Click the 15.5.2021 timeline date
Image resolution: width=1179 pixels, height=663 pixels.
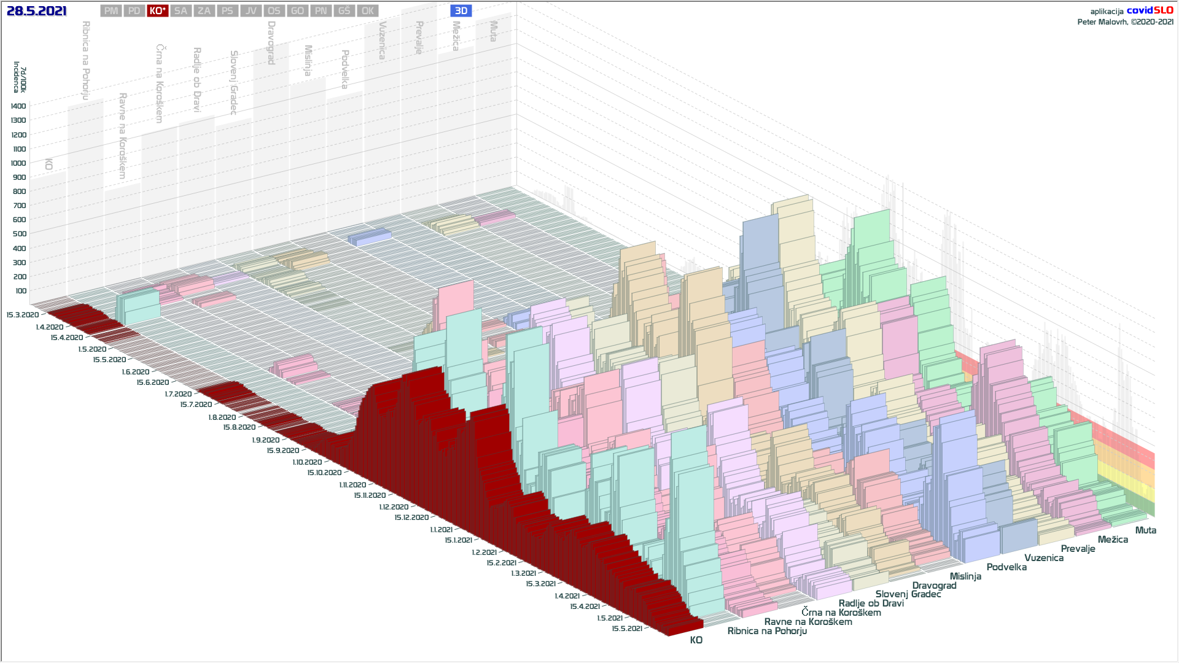click(627, 629)
